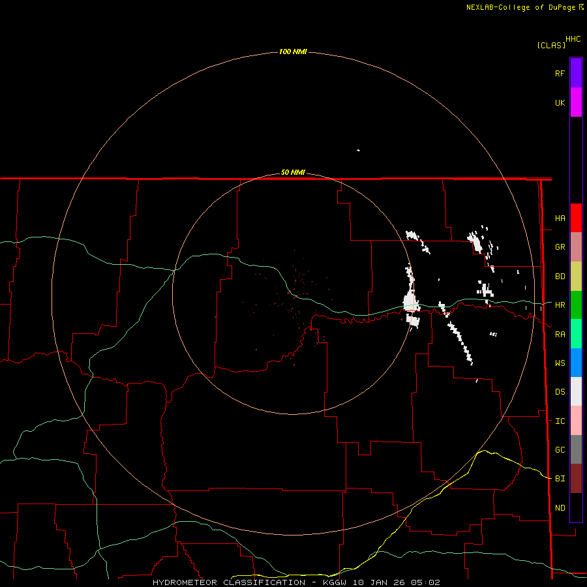Click the UK legend label
The height and width of the screenshot is (587, 587).
click(560, 102)
